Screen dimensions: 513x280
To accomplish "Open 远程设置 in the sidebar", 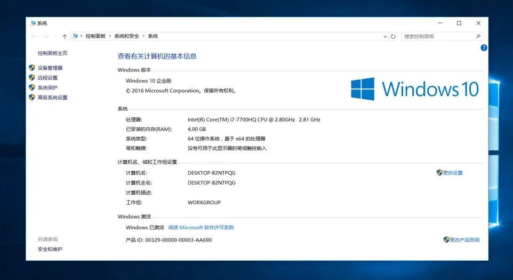I will point(47,78).
